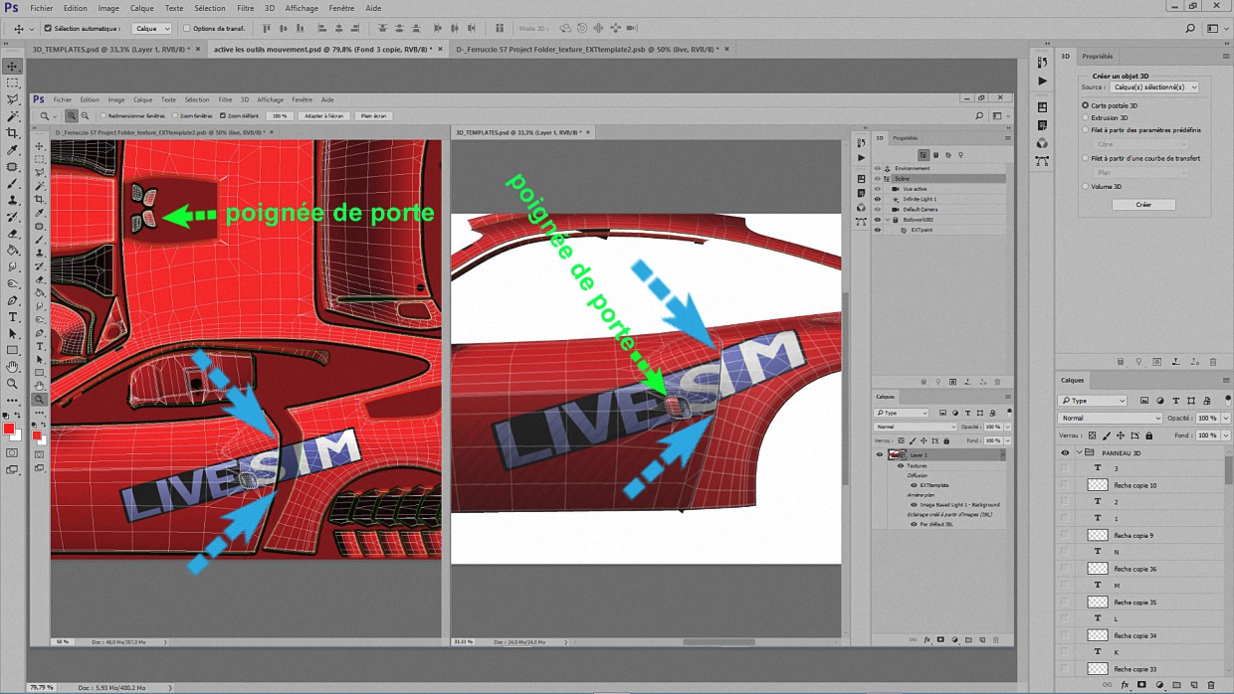Select the Rectangular Marquee tool in the outer toolbox
This screenshot has width=1234, height=694.
point(13,84)
